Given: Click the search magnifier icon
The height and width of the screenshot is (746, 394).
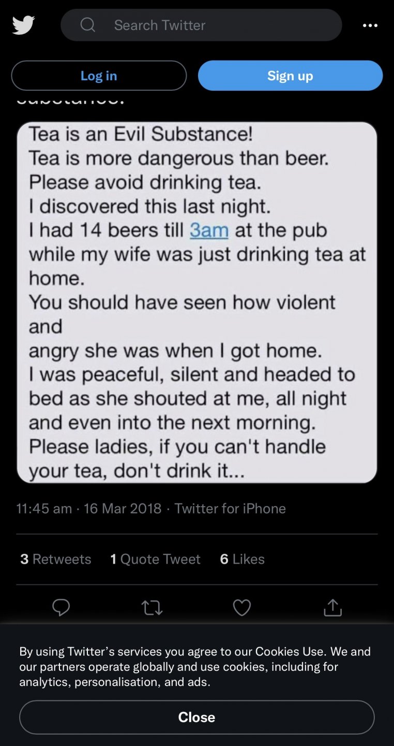Looking at the screenshot, I should [x=88, y=25].
